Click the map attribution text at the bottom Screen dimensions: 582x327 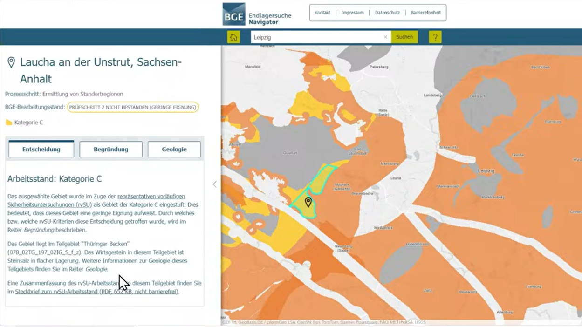tap(324, 322)
